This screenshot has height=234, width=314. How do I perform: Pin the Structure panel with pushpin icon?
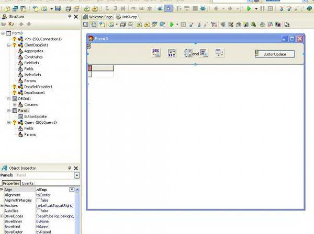70,17
